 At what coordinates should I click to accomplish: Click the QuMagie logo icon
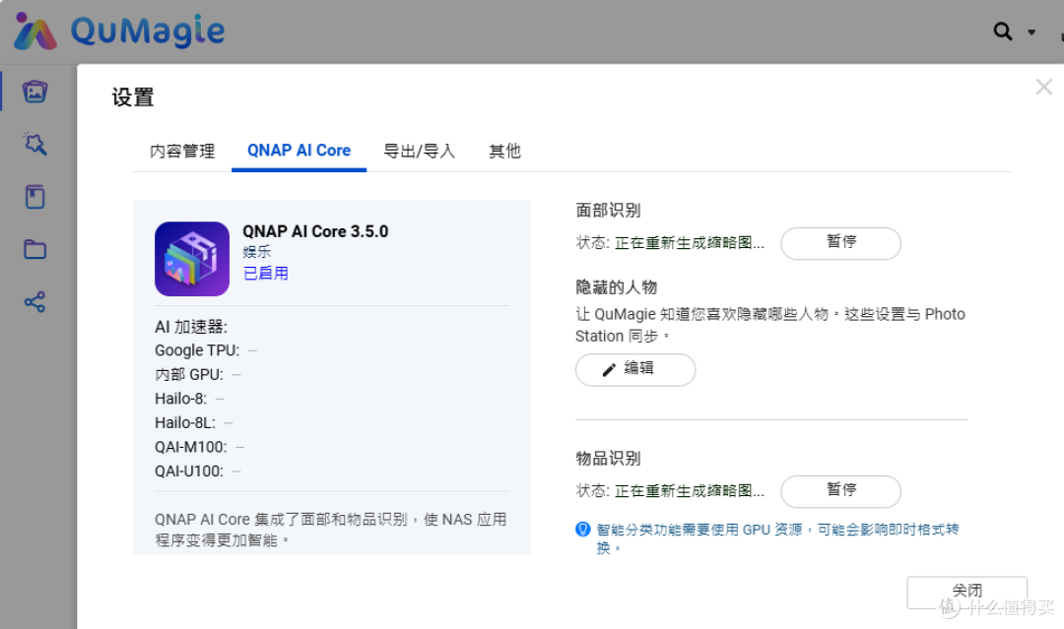(x=35, y=31)
